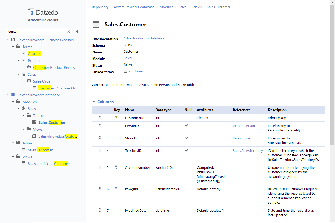
Task: Open the Sales.SalesTerritory reference link
Action: coord(247,151)
